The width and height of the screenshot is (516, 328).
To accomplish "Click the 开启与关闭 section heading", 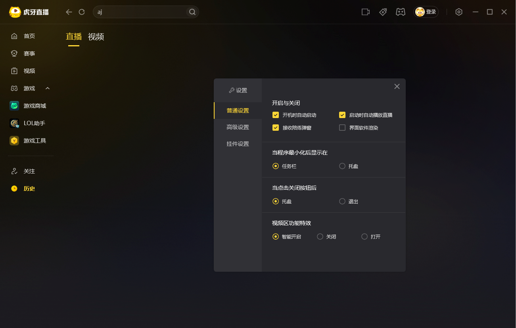I will point(286,103).
